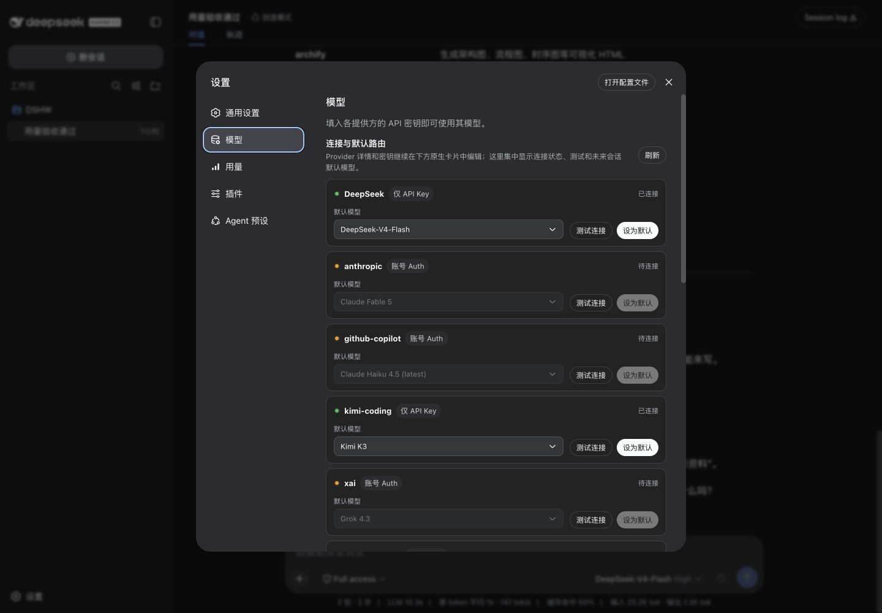The width and height of the screenshot is (882, 613).
Task: Open the Agent 预设 settings section
Action: (254, 221)
